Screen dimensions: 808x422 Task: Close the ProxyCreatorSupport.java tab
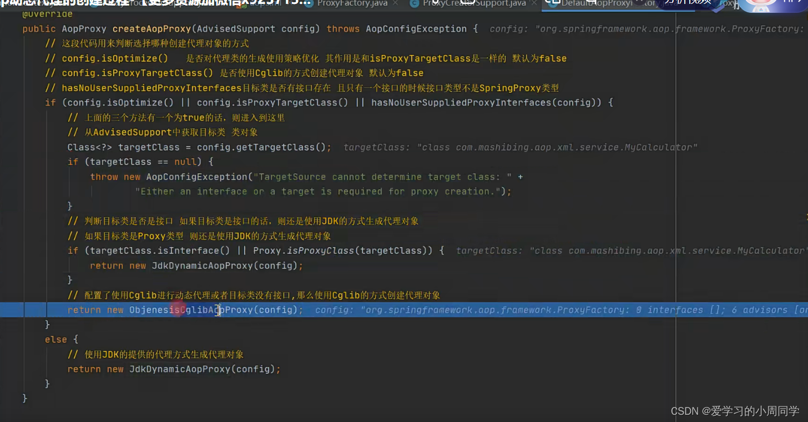click(534, 3)
